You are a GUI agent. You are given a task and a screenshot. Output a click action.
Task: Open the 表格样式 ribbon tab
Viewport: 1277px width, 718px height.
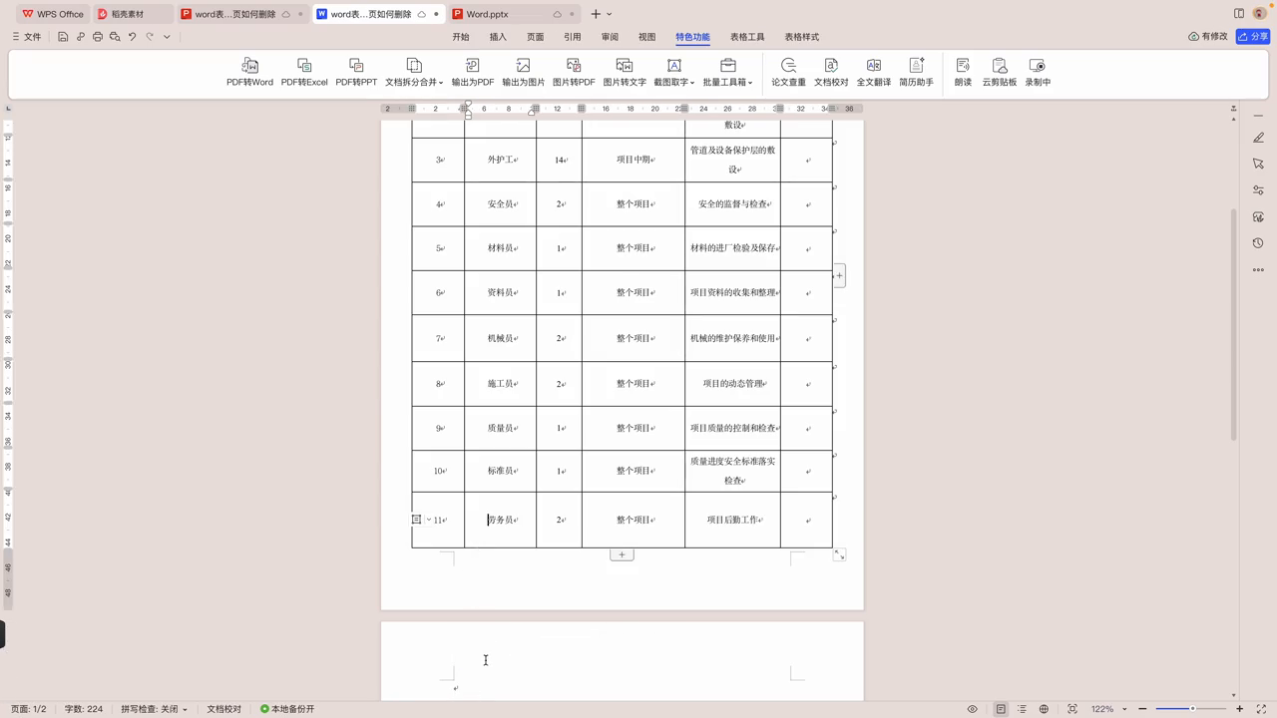(x=801, y=37)
